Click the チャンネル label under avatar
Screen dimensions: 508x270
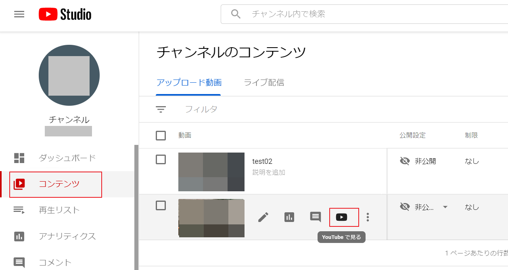tap(69, 119)
